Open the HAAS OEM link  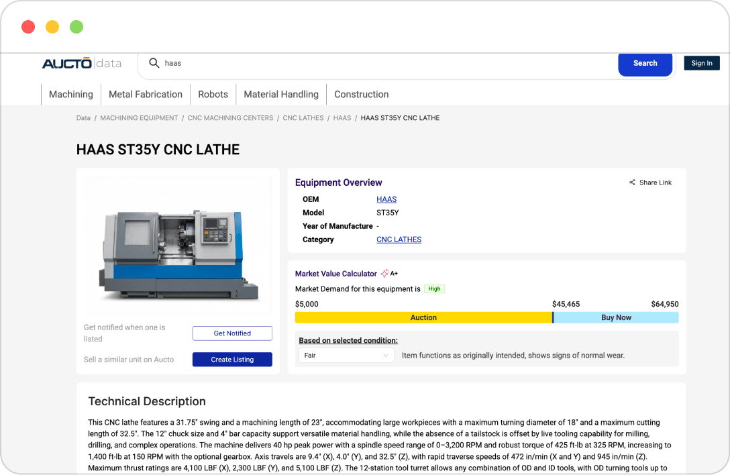[x=386, y=199]
